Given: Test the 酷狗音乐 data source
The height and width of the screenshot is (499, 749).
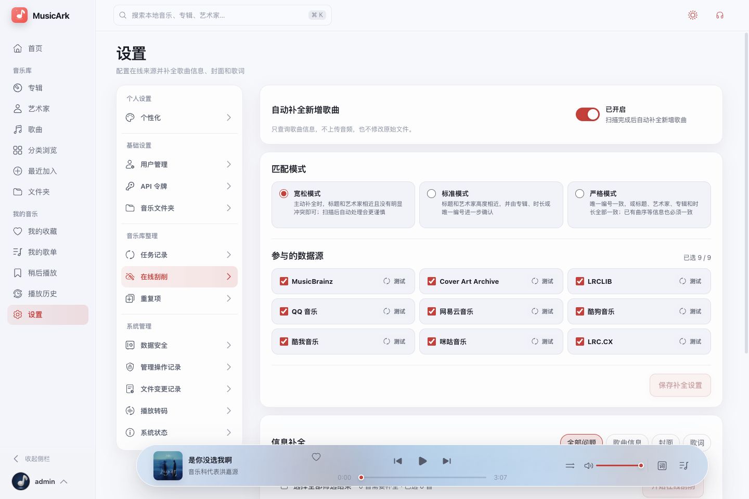Looking at the screenshot, I should [x=690, y=311].
